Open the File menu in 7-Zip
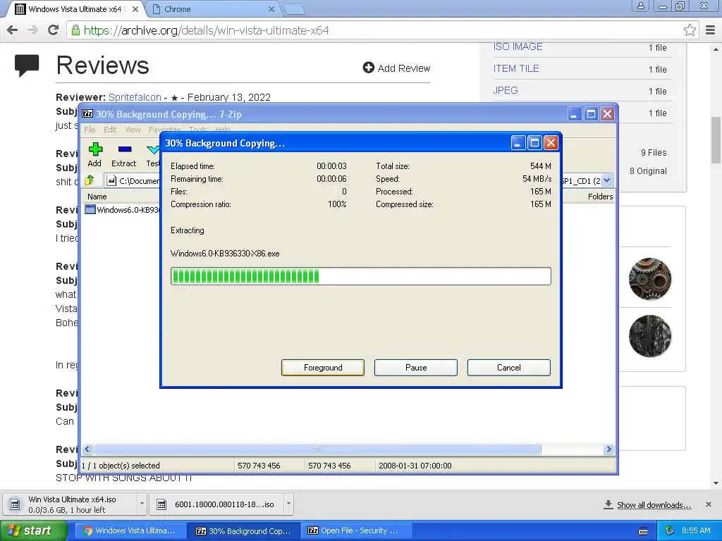 click(90, 130)
